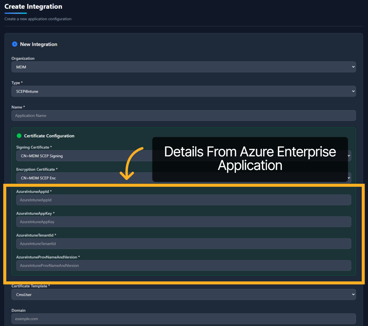Screen dimensions: 368x326
Task: Click the green Certificate Configuration icon
Action: pos(19,136)
